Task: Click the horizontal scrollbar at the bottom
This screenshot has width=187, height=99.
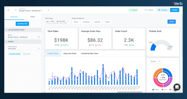Action: (130, 92)
